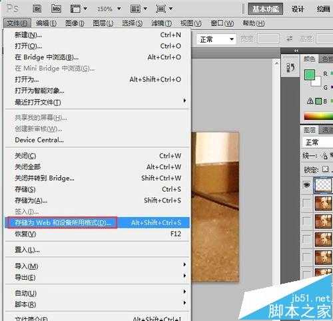
Task: Choose 置入(L)... from the menu
Action: point(97,250)
